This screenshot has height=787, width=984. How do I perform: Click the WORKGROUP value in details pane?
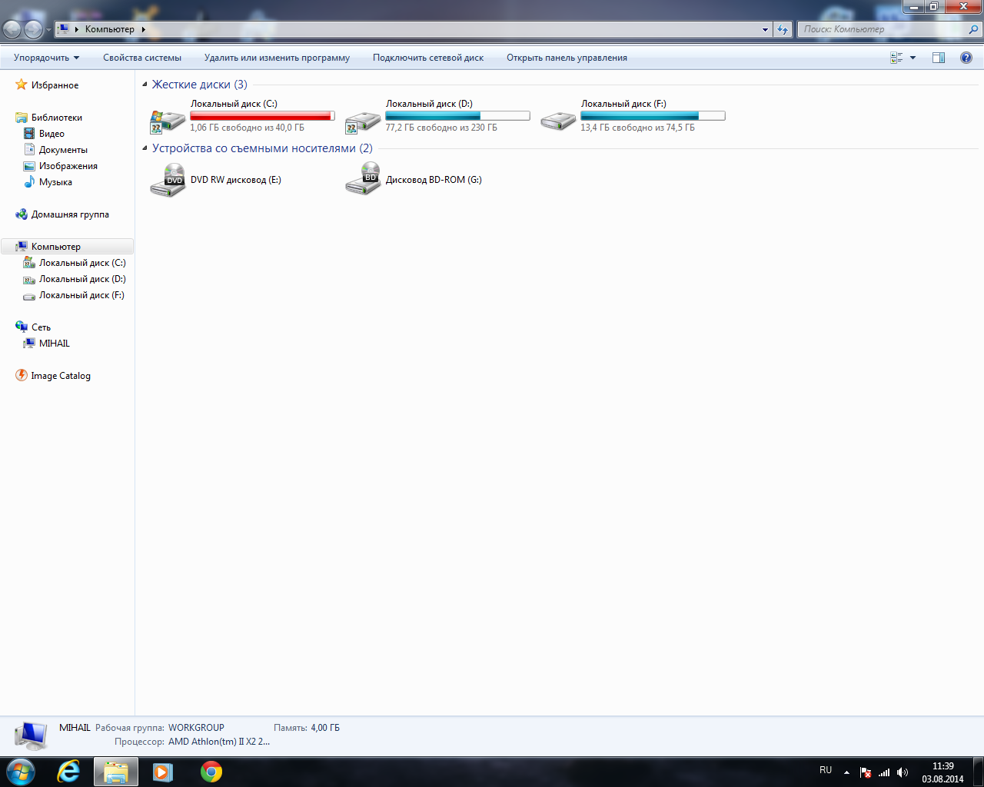pyautogui.click(x=196, y=728)
